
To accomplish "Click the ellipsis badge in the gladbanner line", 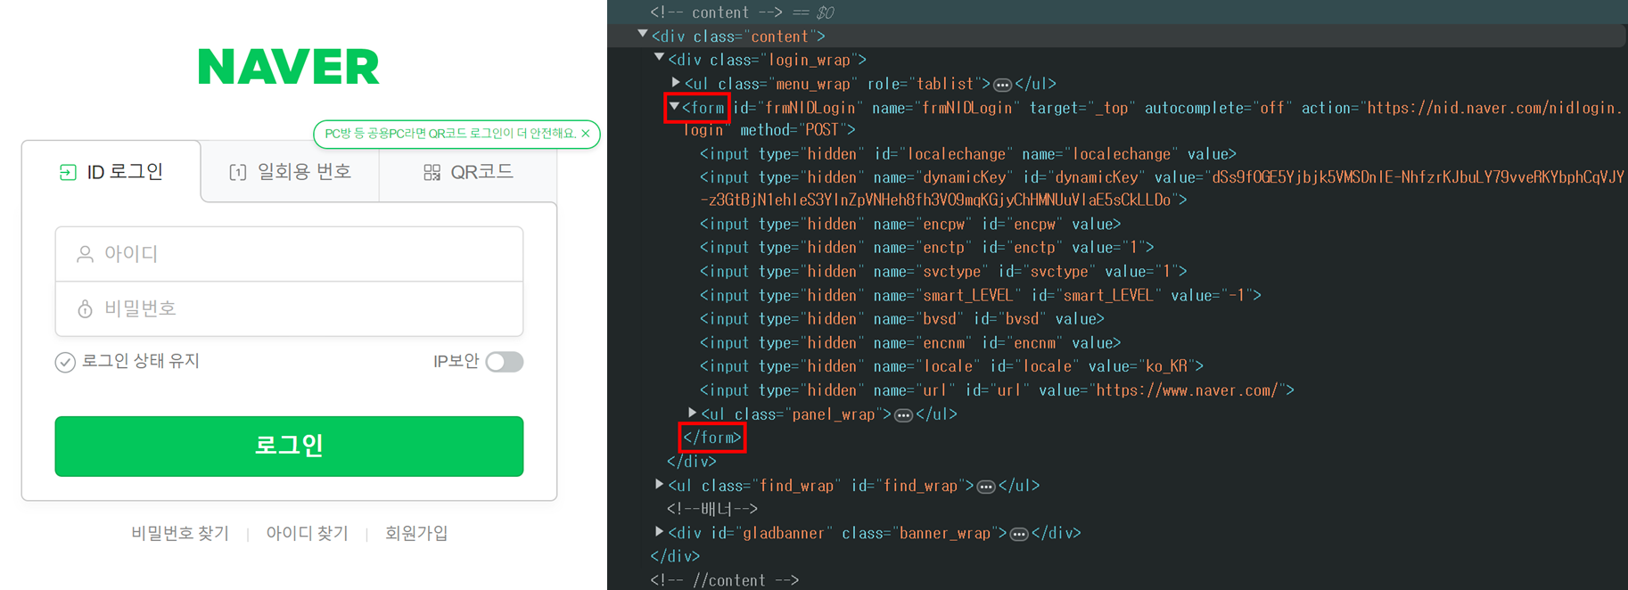I will [x=1019, y=534].
